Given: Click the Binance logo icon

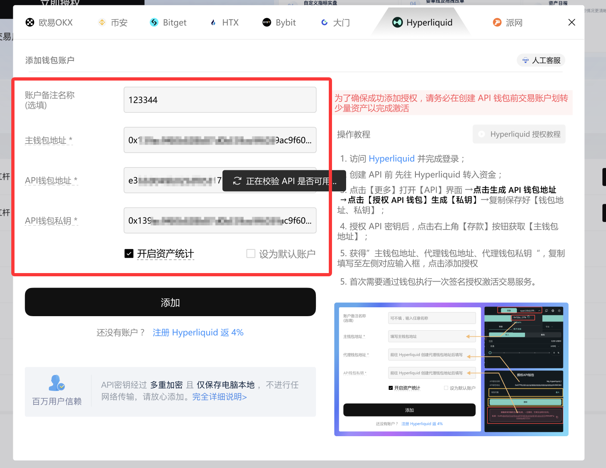Looking at the screenshot, I should point(102,23).
